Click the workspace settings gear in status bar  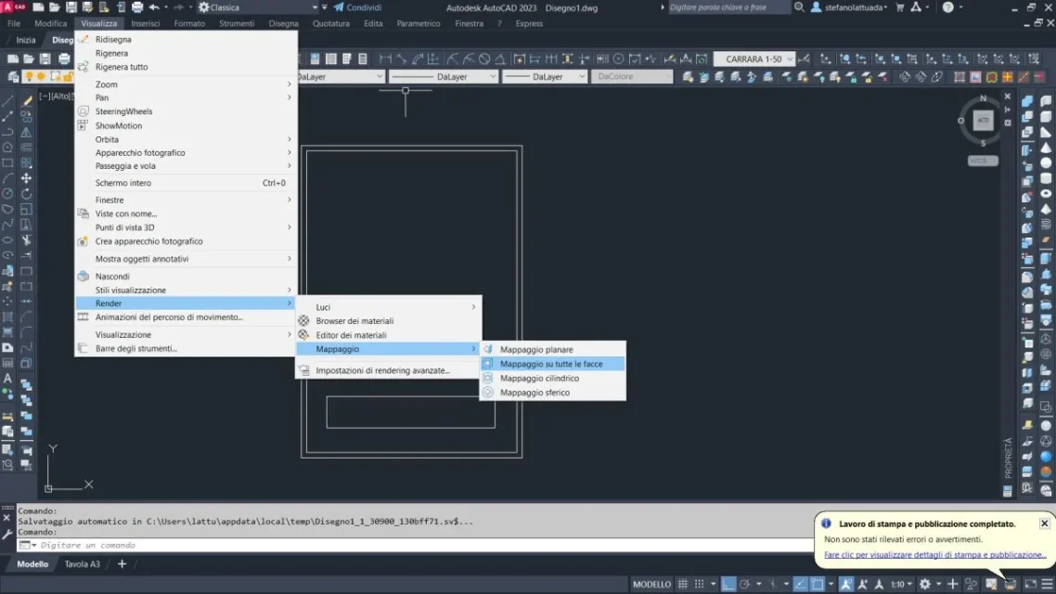(924, 584)
